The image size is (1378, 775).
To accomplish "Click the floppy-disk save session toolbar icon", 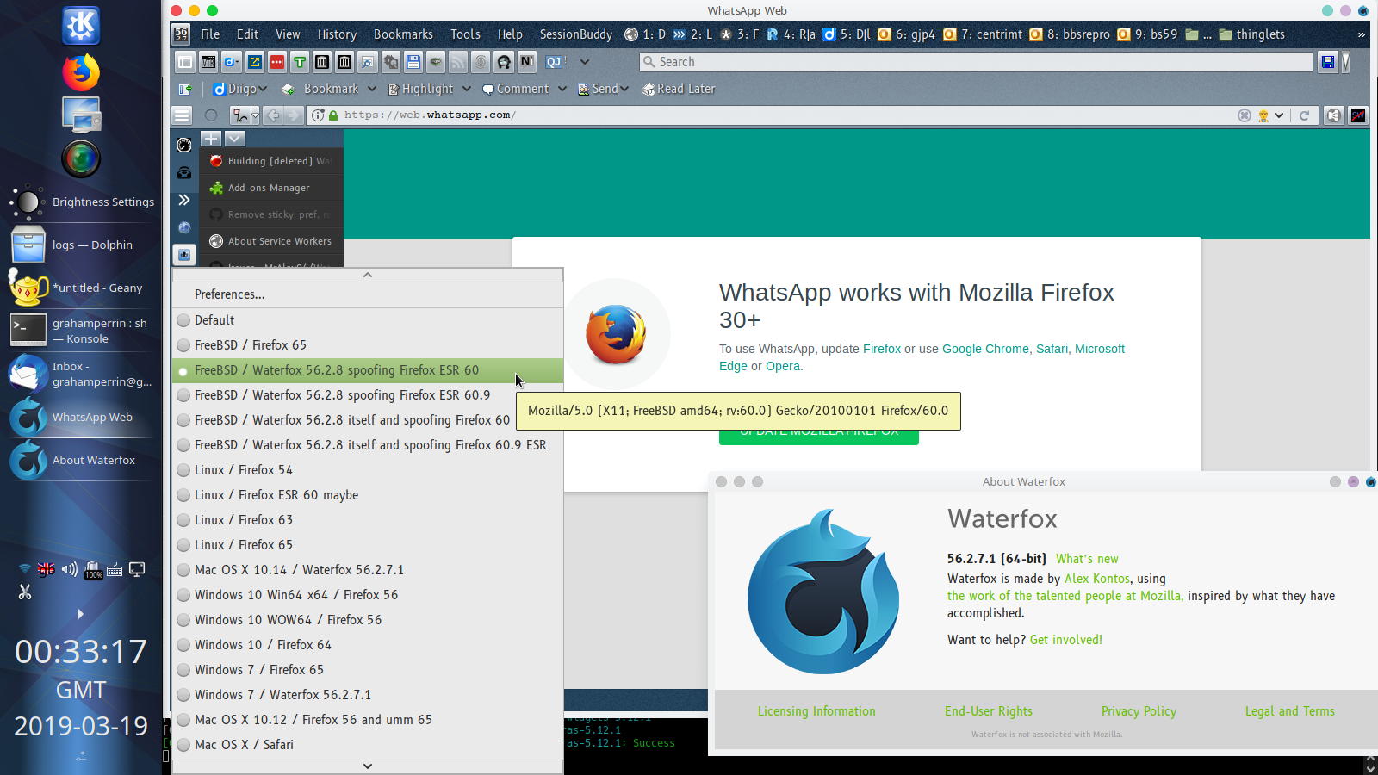I will 413,61.
